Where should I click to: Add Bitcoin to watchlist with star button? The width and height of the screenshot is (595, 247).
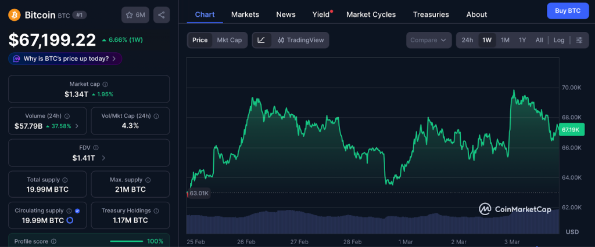click(135, 15)
